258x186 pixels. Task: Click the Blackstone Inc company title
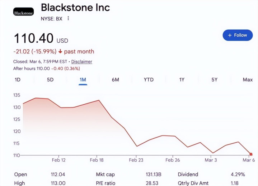point(75,8)
